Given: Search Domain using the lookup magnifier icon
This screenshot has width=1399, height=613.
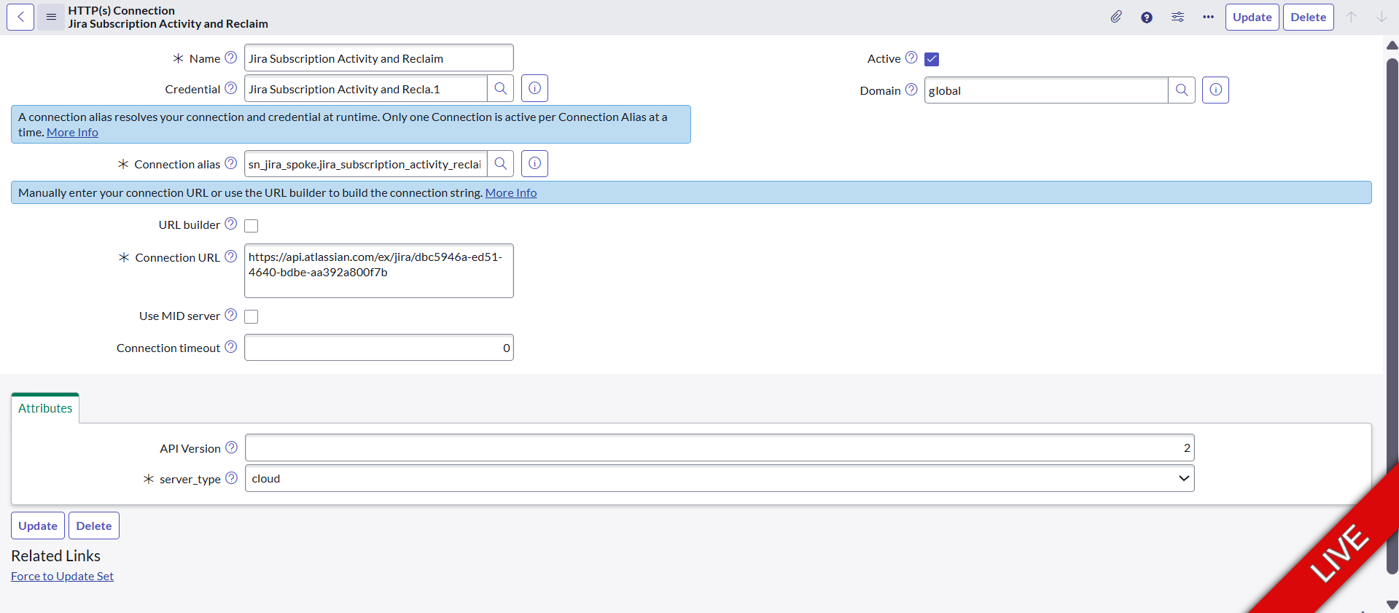Looking at the screenshot, I should [1182, 90].
